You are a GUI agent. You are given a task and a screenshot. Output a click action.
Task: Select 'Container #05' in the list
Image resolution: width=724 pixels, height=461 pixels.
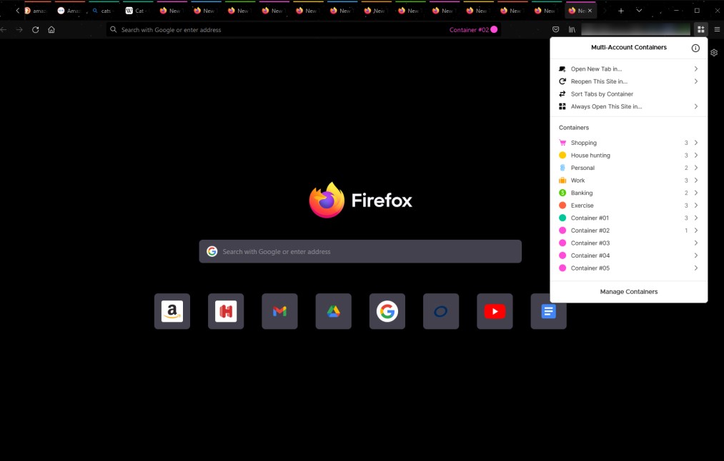[x=628, y=268]
